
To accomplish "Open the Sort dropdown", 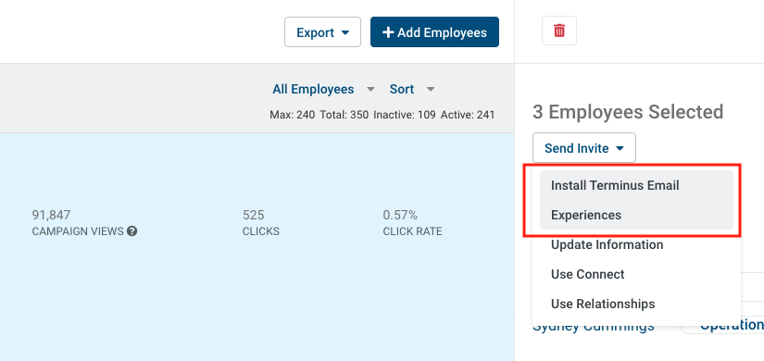I will point(412,89).
